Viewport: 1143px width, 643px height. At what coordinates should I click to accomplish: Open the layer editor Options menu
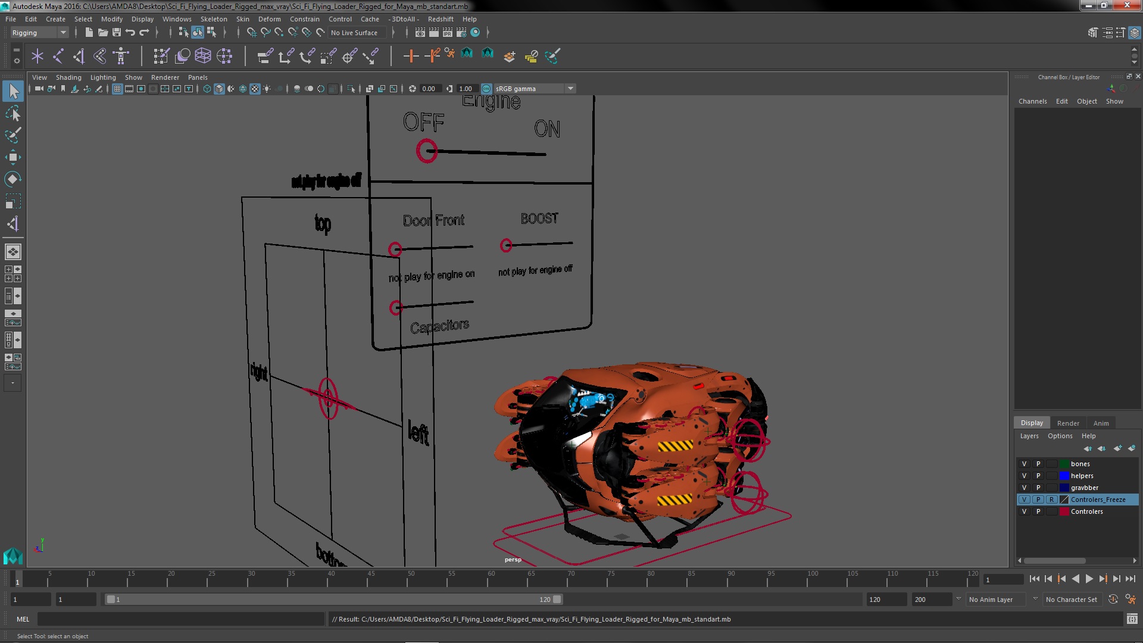coord(1060,436)
